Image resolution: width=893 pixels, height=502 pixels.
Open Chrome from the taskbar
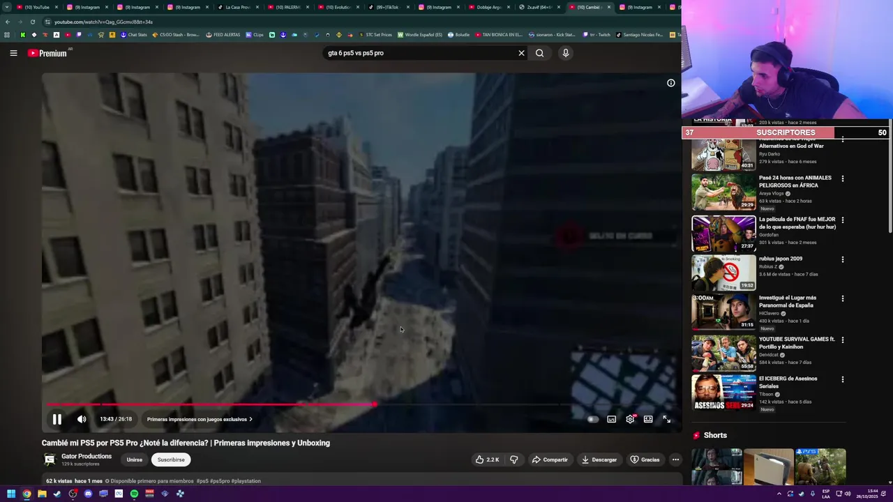pos(27,494)
